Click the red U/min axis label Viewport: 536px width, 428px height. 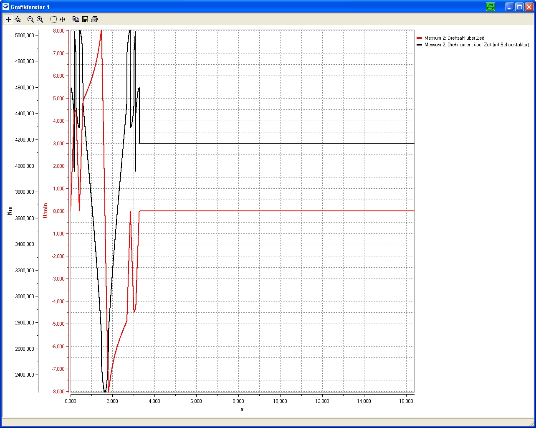click(46, 210)
